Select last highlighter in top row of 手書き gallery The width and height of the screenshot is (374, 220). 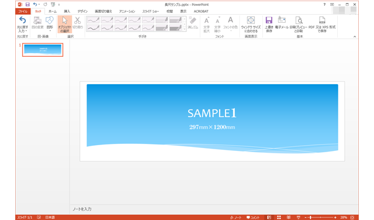[175, 20]
